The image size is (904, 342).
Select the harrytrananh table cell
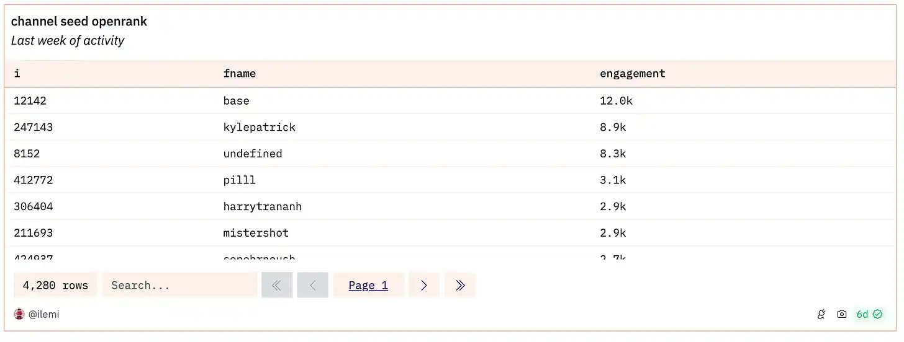(x=262, y=206)
